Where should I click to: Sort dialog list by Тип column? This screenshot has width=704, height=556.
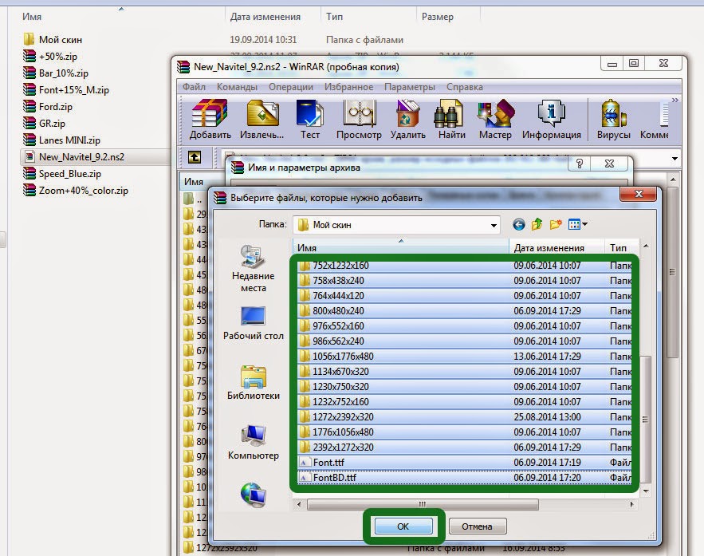point(621,247)
